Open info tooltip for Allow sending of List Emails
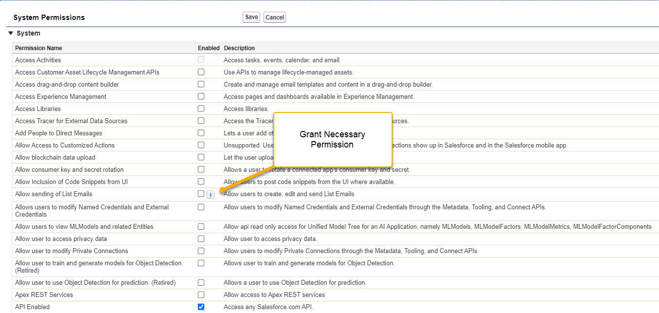The width and height of the screenshot is (659, 313). tap(210, 194)
